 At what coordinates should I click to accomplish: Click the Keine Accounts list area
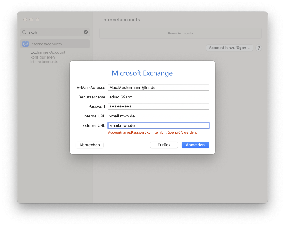[180, 33]
